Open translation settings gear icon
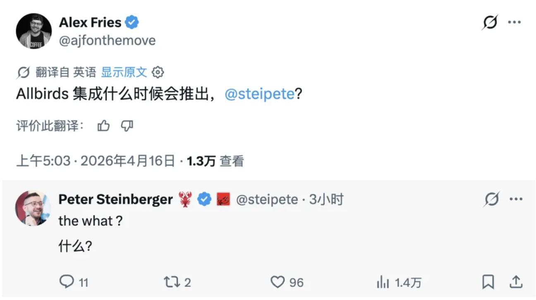Screen dimensions: 536x300 (x=158, y=73)
